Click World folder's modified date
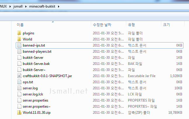 [108, 39]
